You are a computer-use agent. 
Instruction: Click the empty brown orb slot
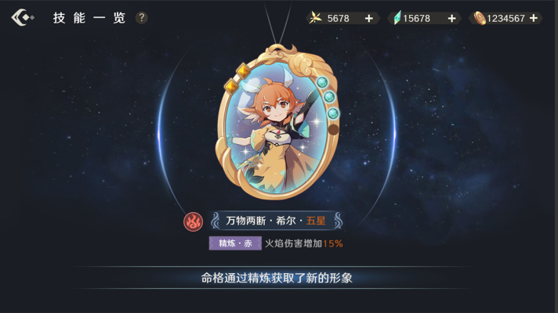click(x=333, y=129)
